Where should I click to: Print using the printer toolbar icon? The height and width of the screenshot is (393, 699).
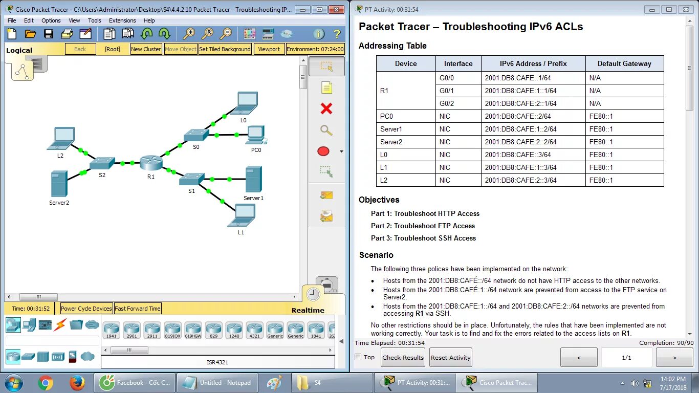pos(67,34)
